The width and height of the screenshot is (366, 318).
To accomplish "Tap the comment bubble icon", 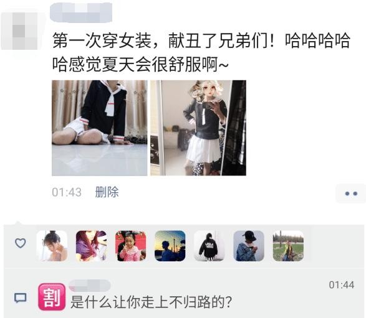I will coord(21,297).
